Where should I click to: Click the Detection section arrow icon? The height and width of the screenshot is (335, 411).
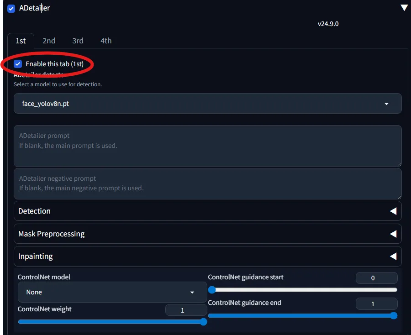pos(393,211)
